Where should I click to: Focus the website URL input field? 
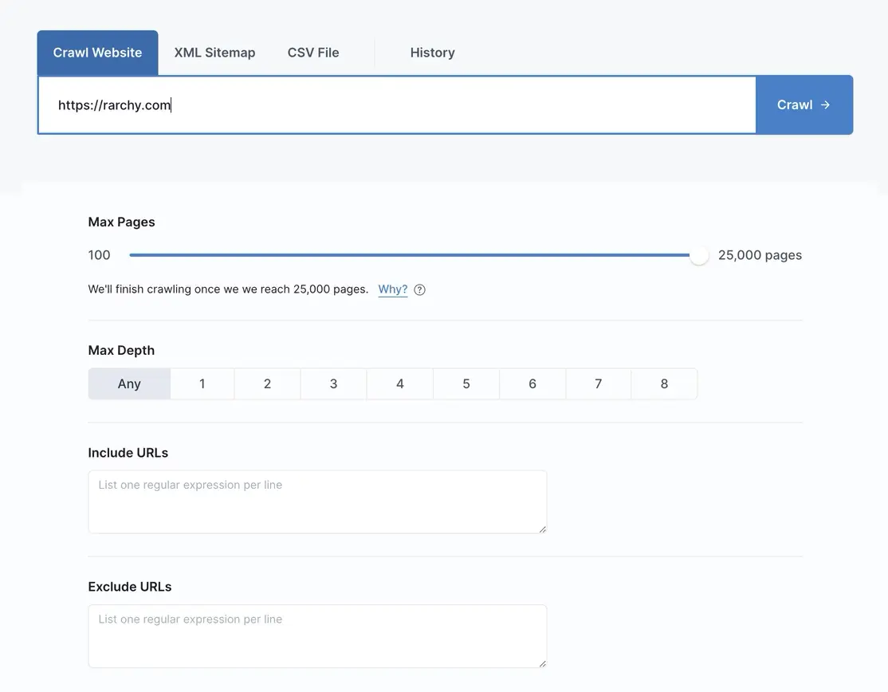[396, 105]
